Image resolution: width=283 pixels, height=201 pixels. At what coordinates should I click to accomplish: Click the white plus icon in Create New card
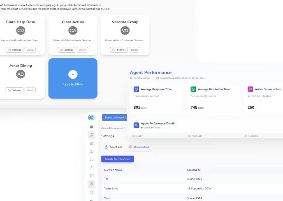point(73,74)
